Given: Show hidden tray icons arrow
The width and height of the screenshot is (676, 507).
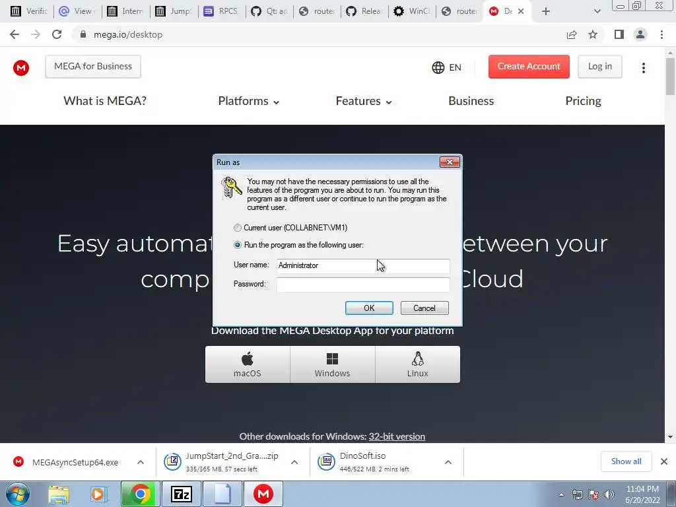Looking at the screenshot, I should point(561,495).
